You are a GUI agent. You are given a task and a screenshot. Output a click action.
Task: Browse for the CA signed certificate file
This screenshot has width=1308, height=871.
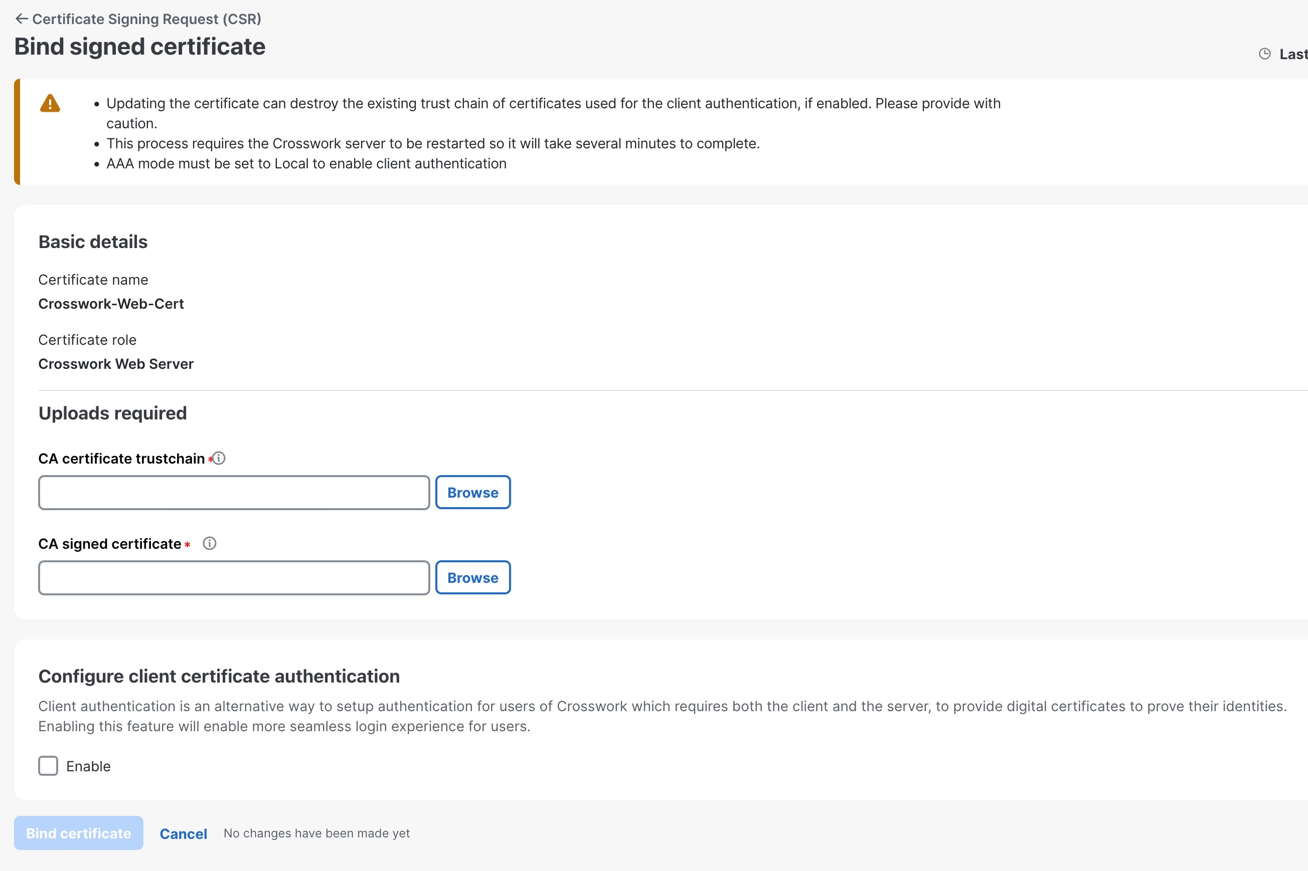[473, 578]
